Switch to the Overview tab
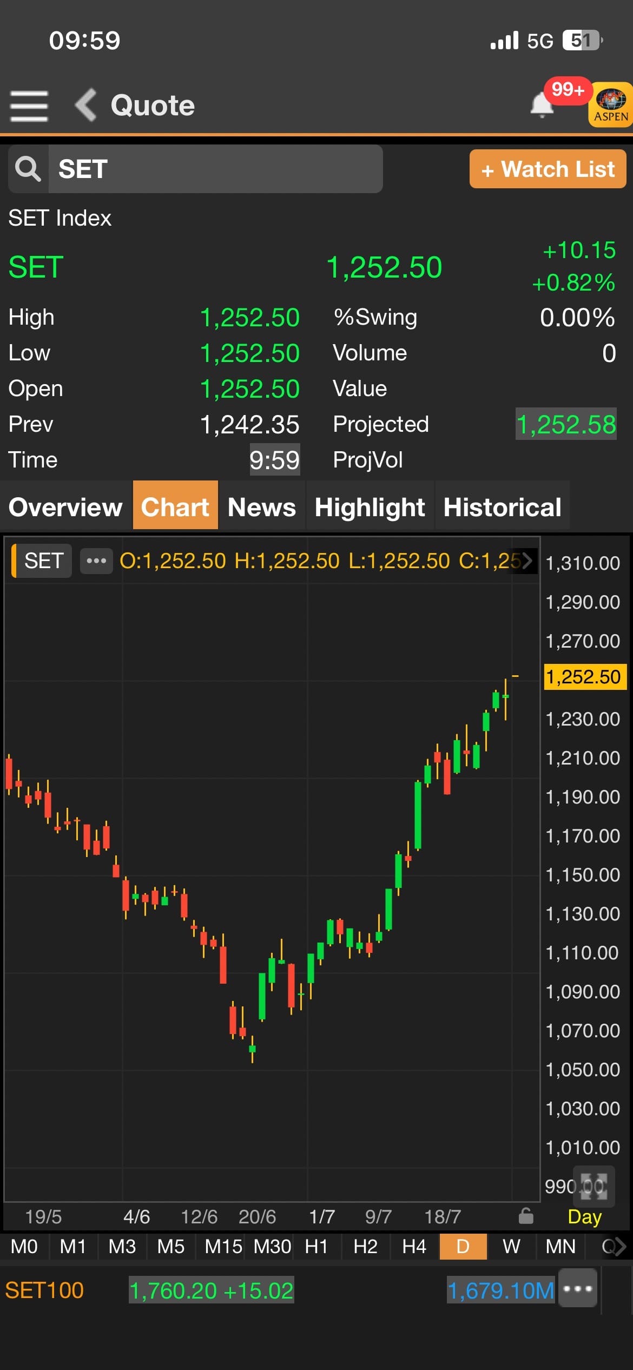Viewport: 633px width, 1370px height. pyautogui.click(x=66, y=507)
